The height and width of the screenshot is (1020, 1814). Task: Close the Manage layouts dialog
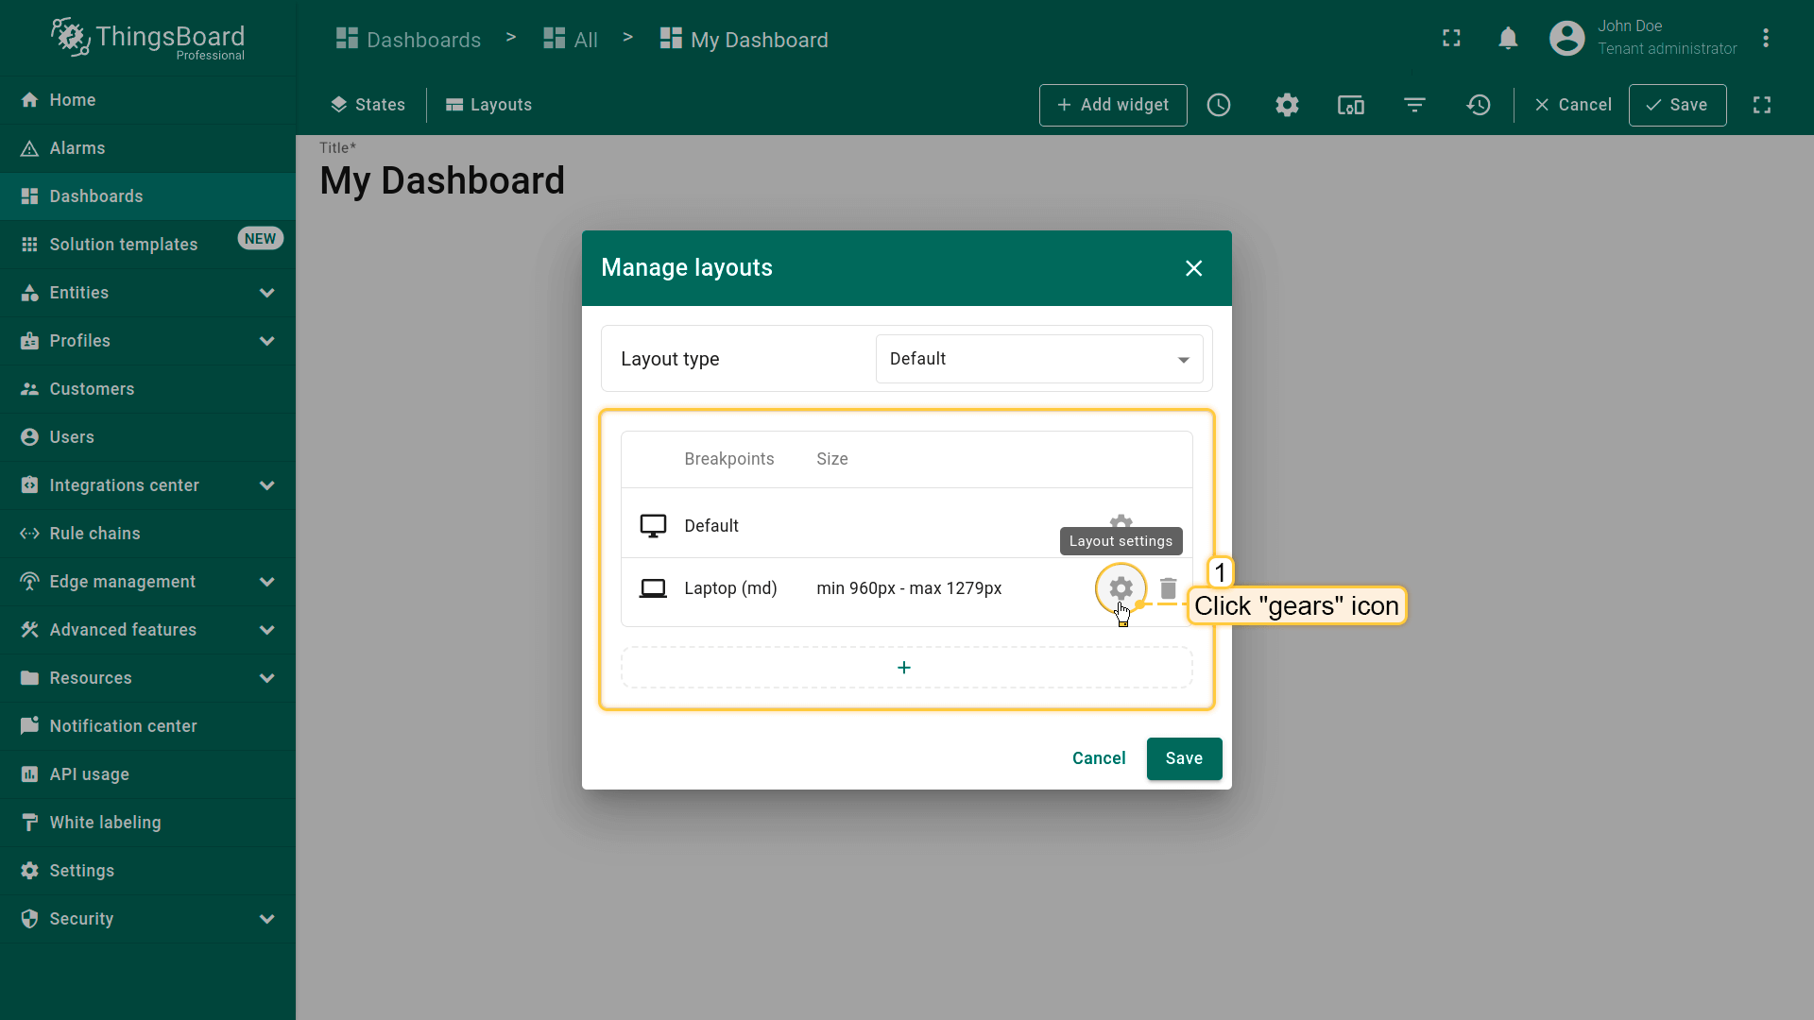click(1194, 268)
